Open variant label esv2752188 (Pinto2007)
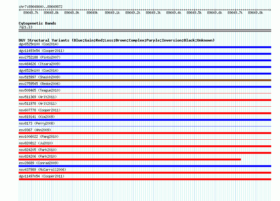 click(40, 57)
